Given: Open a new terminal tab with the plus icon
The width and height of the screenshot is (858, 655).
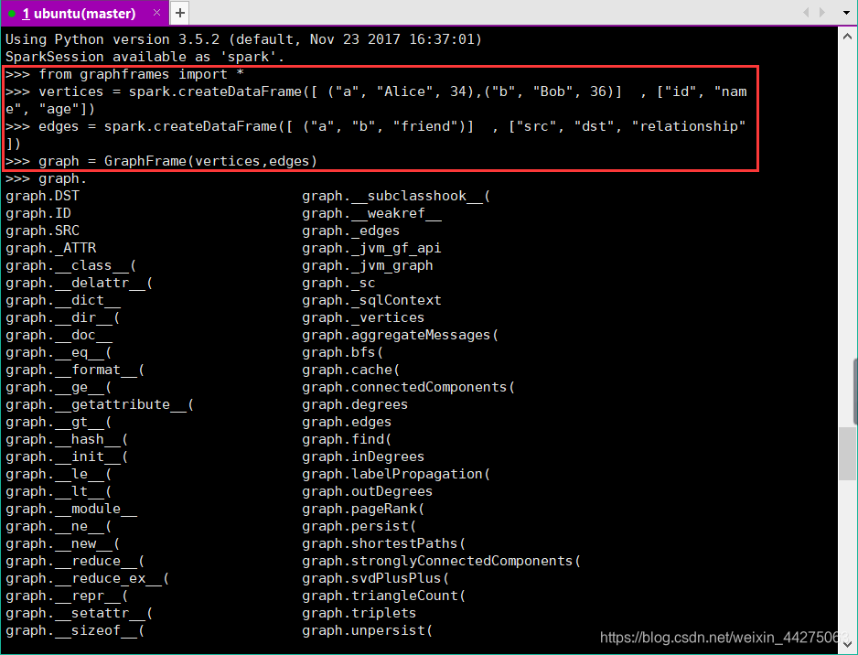Looking at the screenshot, I should pyautogui.click(x=180, y=13).
